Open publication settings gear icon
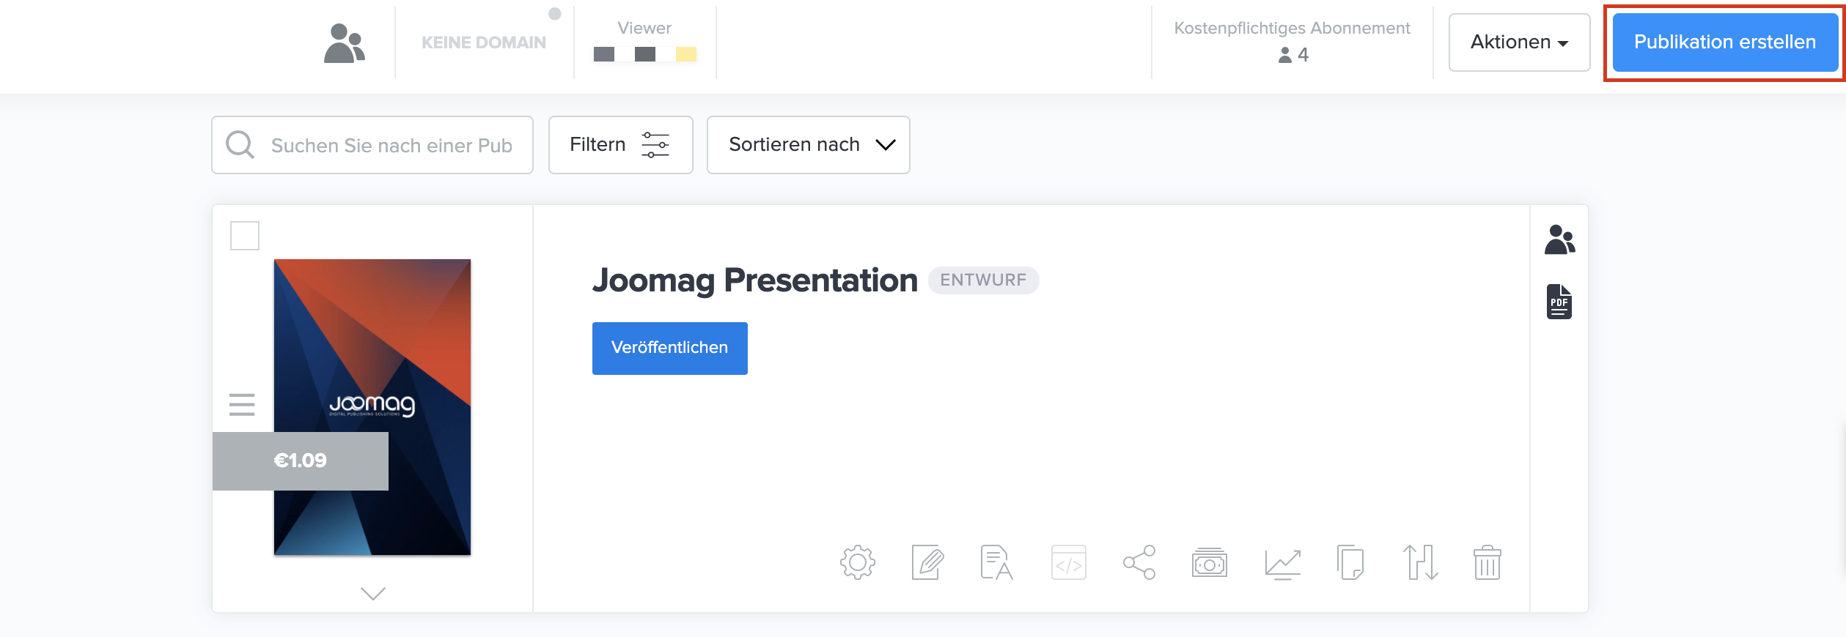 click(857, 562)
